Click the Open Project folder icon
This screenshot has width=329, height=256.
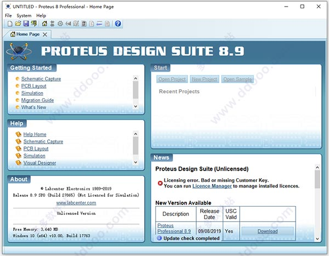(18, 24)
